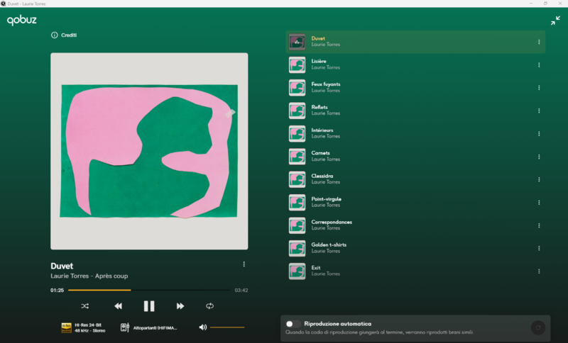Play the track titled Reflets

tap(319, 107)
